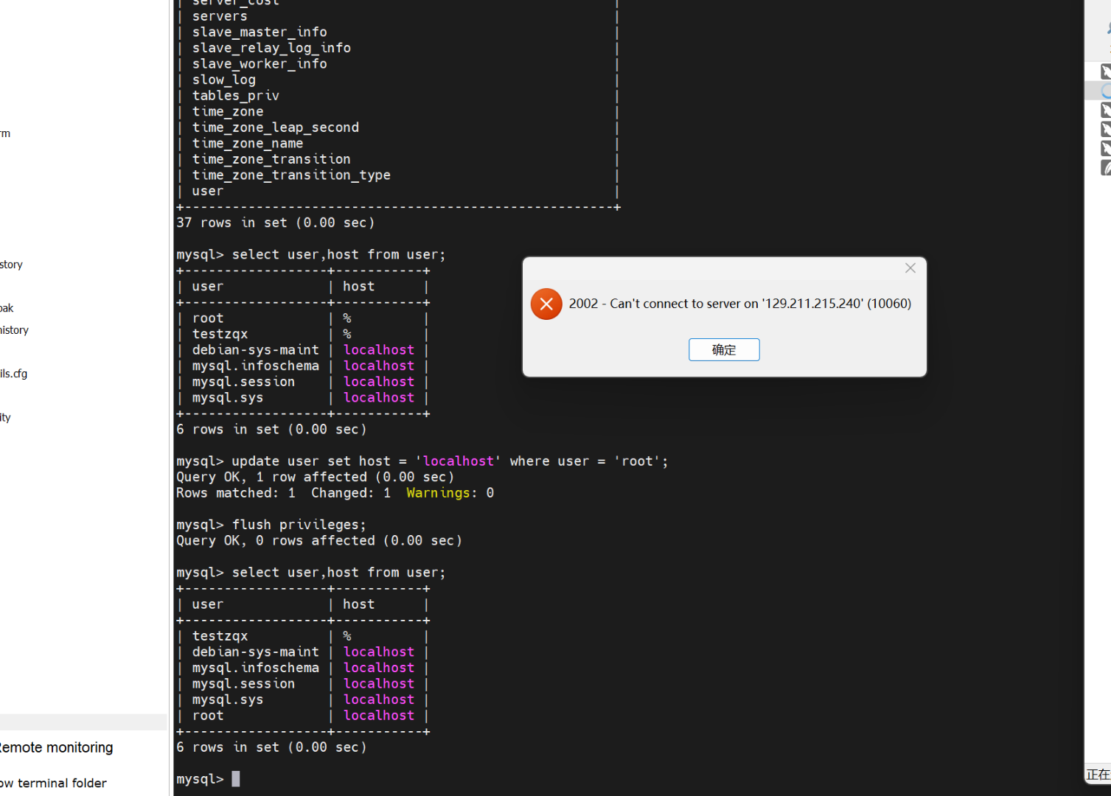Click the red error icon in dialog
The height and width of the screenshot is (796, 1111).
546,304
